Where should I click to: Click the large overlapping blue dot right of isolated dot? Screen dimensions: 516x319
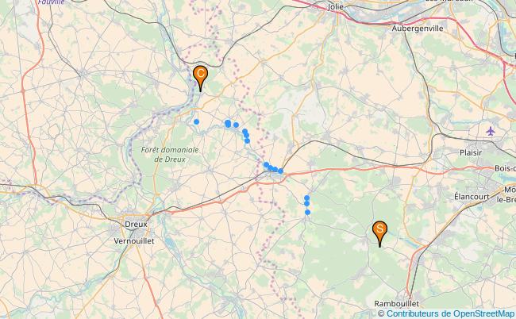(x=228, y=124)
